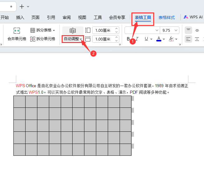Click the bottom-right cell of the table
This screenshot has height=171, width=204.
click(x=126, y=150)
